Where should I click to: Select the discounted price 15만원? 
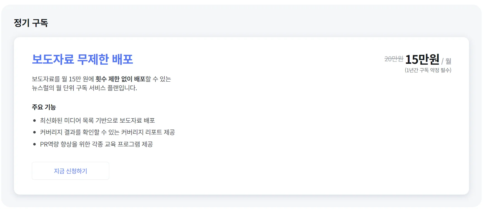423,59
